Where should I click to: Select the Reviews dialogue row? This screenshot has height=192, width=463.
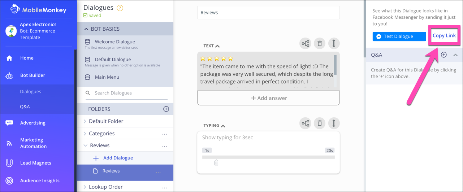(125, 173)
